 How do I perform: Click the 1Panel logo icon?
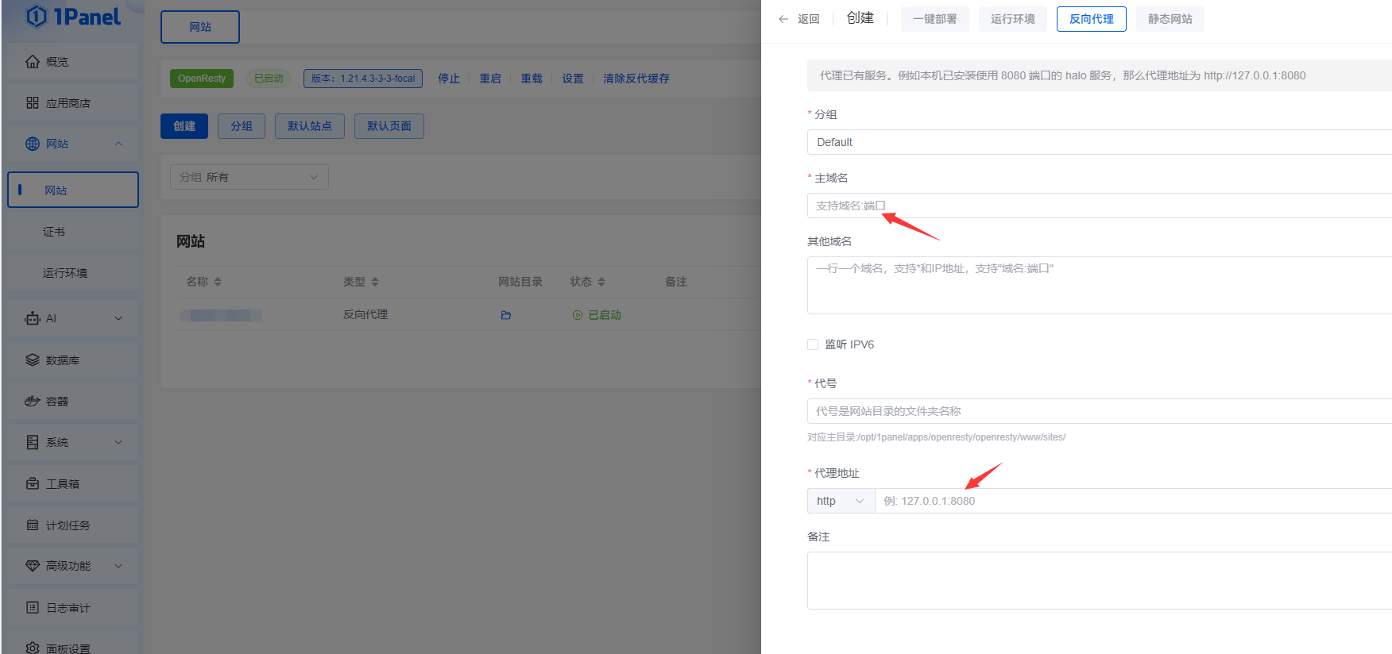point(37,17)
